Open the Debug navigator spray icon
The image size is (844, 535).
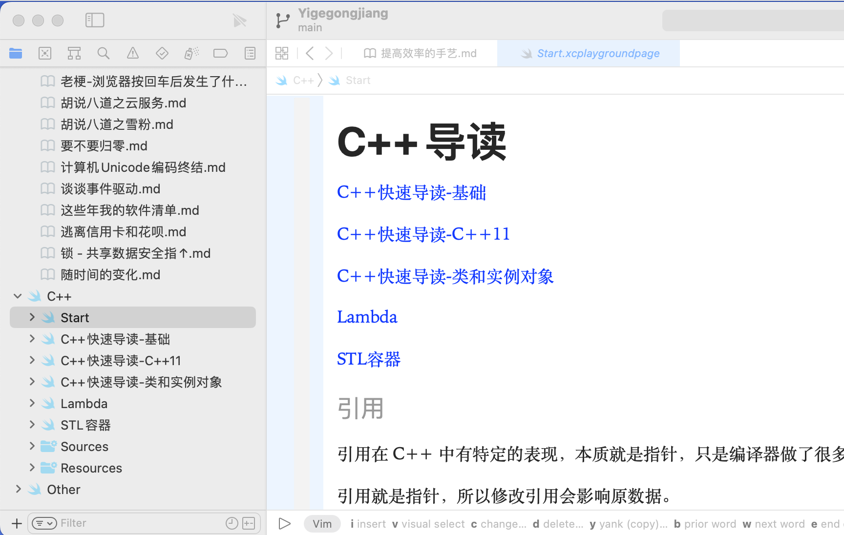[x=191, y=53]
